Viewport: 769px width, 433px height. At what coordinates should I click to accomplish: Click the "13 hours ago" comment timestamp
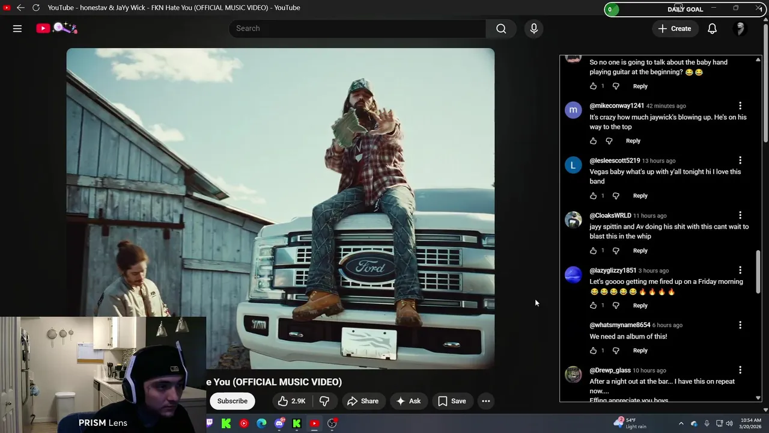658,161
